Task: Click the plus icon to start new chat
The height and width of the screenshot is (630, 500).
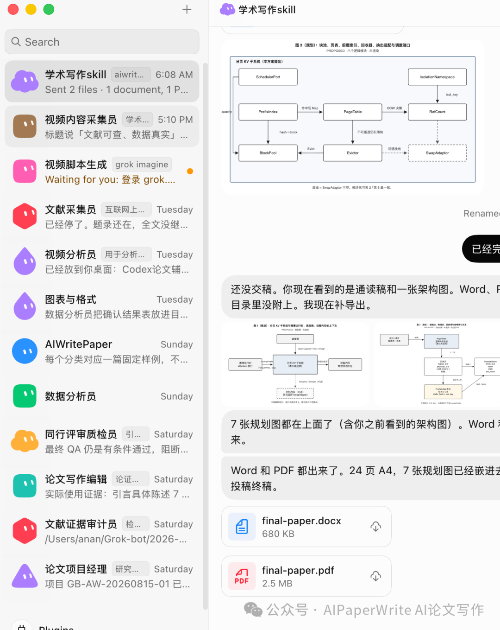Action: pyautogui.click(x=187, y=9)
